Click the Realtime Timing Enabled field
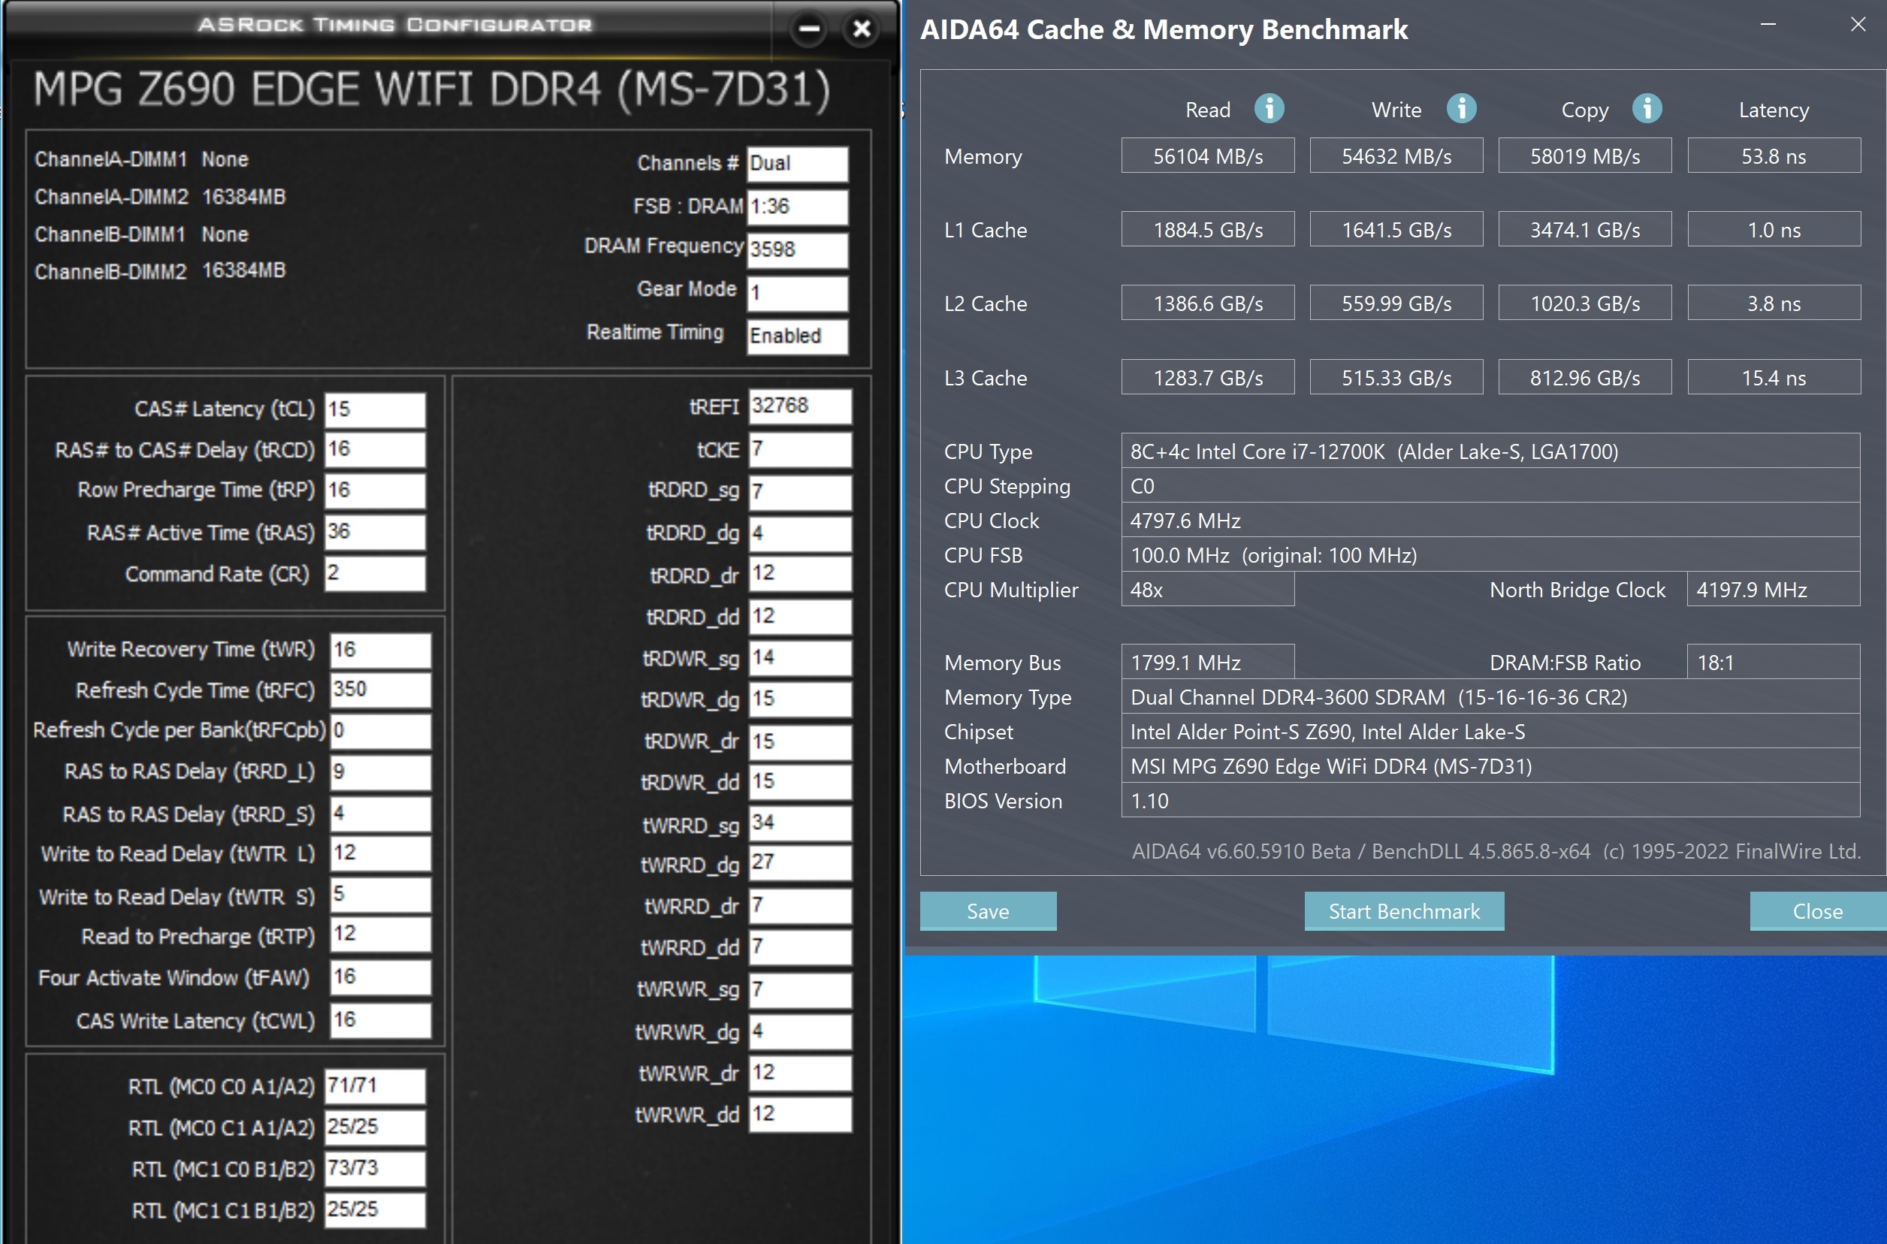The height and width of the screenshot is (1244, 1887). point(797,336)
